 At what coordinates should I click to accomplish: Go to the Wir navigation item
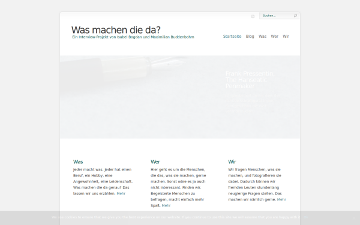pos(286,36)
